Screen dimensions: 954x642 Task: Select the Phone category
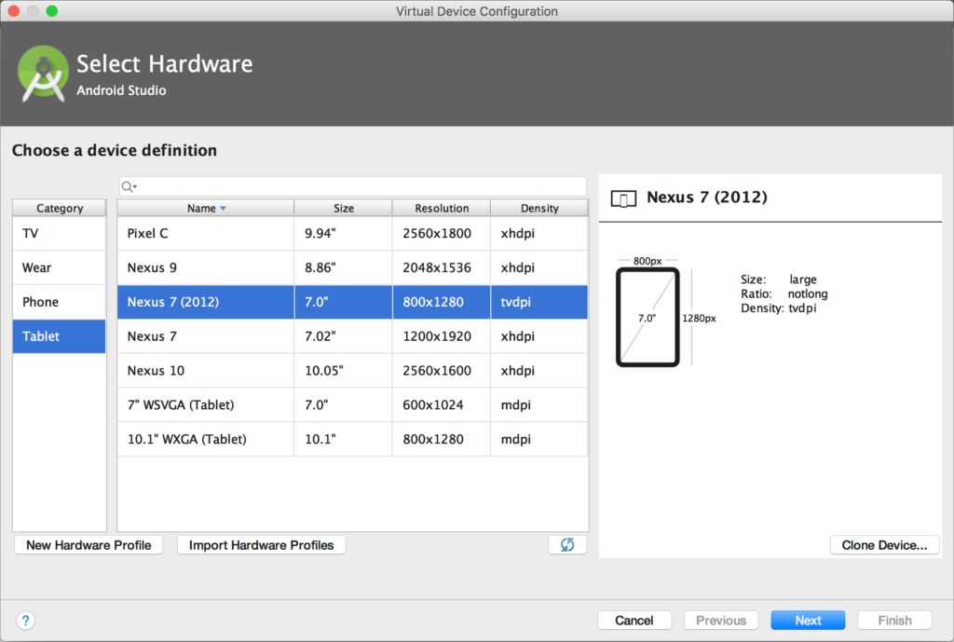point(59,302)
